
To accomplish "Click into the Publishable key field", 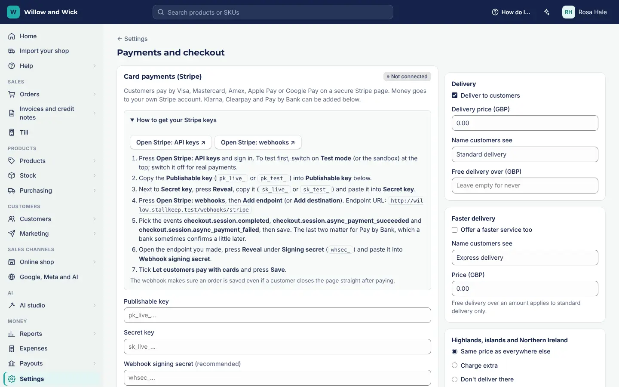I will click(x=277, y=315).
